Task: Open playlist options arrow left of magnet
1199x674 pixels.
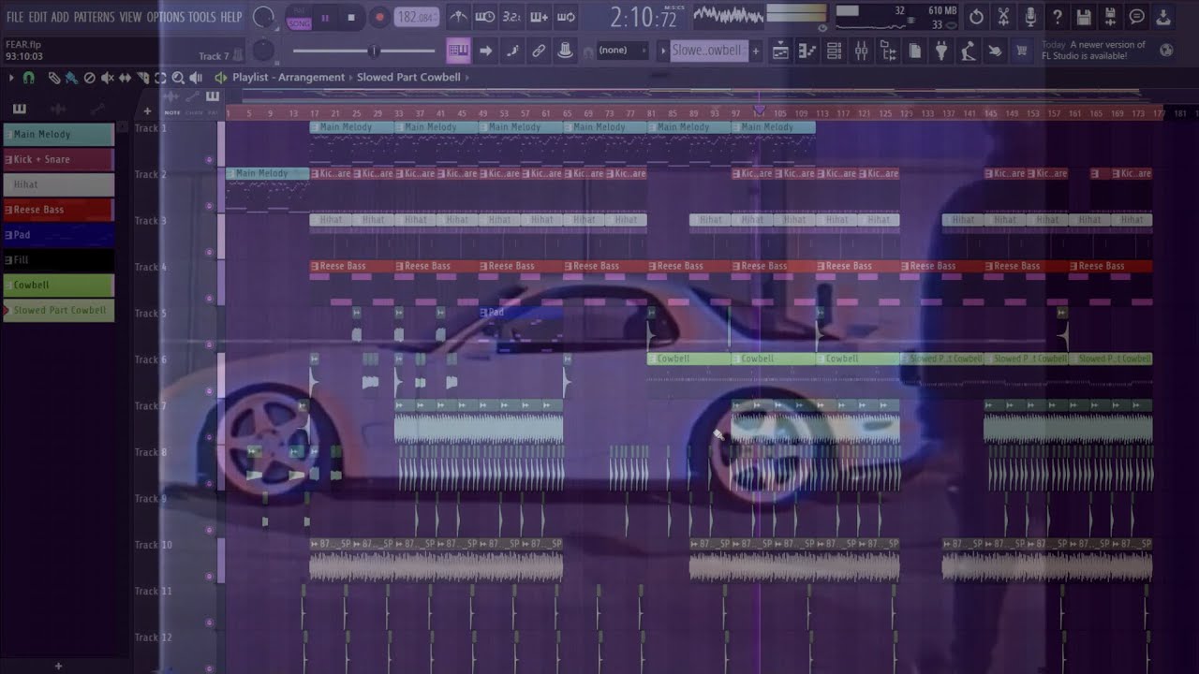Action: coord(12,78)
